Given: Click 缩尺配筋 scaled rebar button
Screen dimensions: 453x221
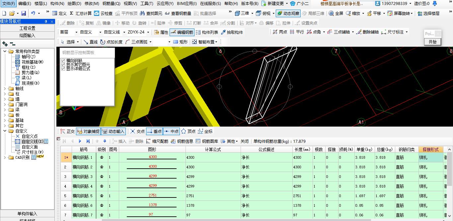Looking at the screenshot, I should tap(157, 141).
